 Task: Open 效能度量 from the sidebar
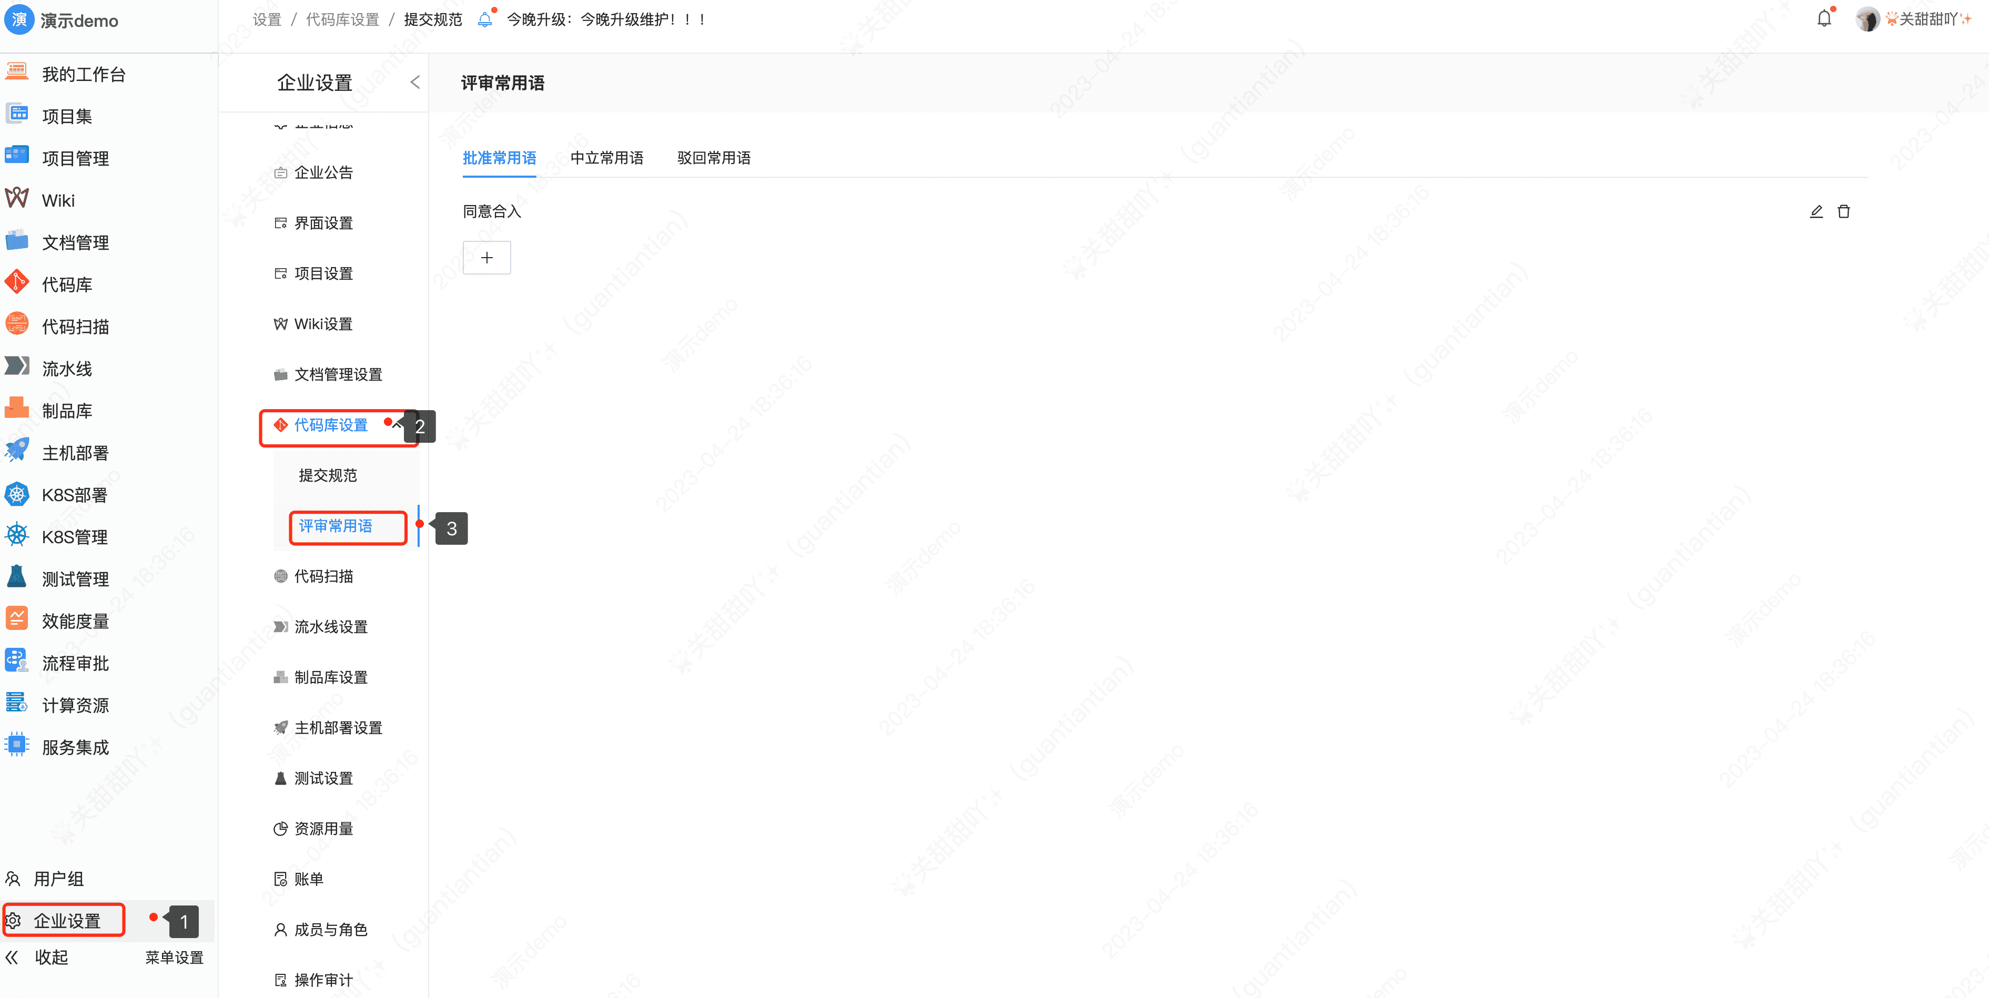[x=75, y=622]
